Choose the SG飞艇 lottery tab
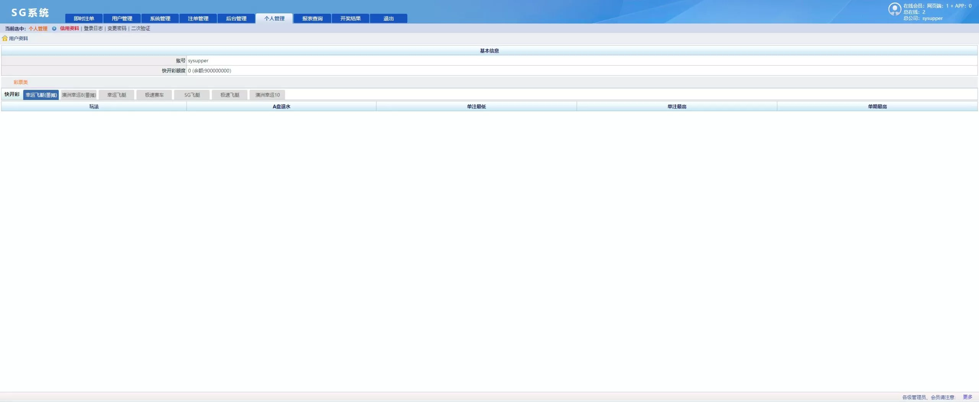This screenshot has width=979, height=402. pyautogui.click(x=192, y=95)
